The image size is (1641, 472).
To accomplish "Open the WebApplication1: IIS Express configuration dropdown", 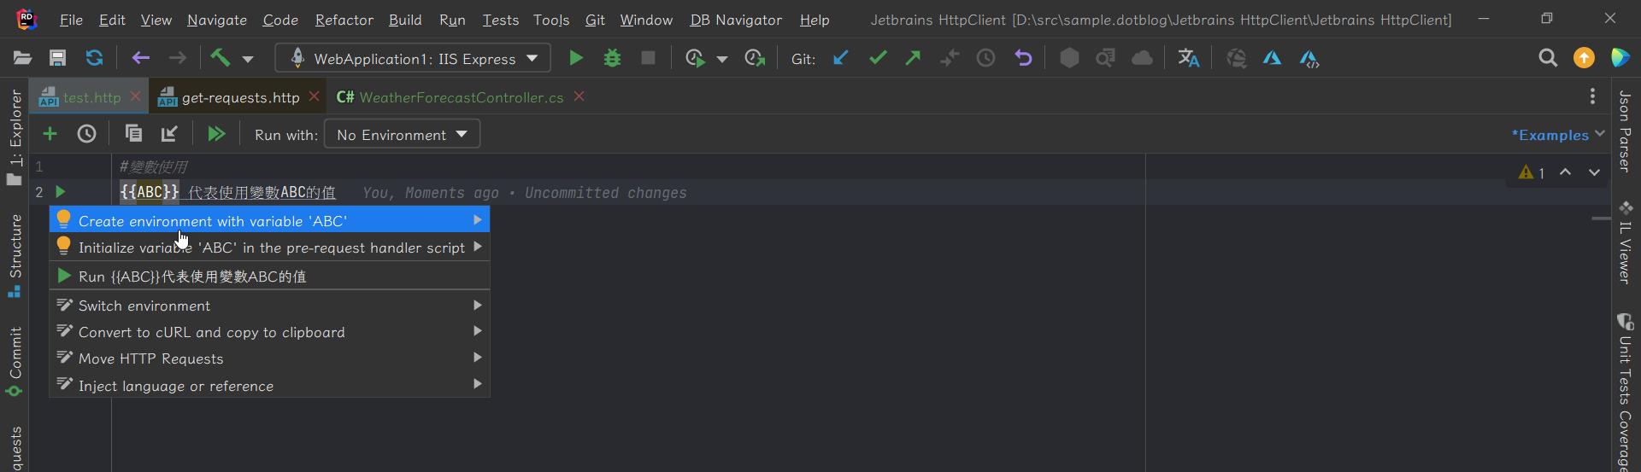I will pos(413,58).
